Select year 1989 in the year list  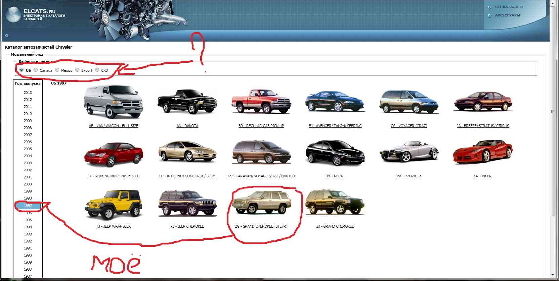coord(28,262)
